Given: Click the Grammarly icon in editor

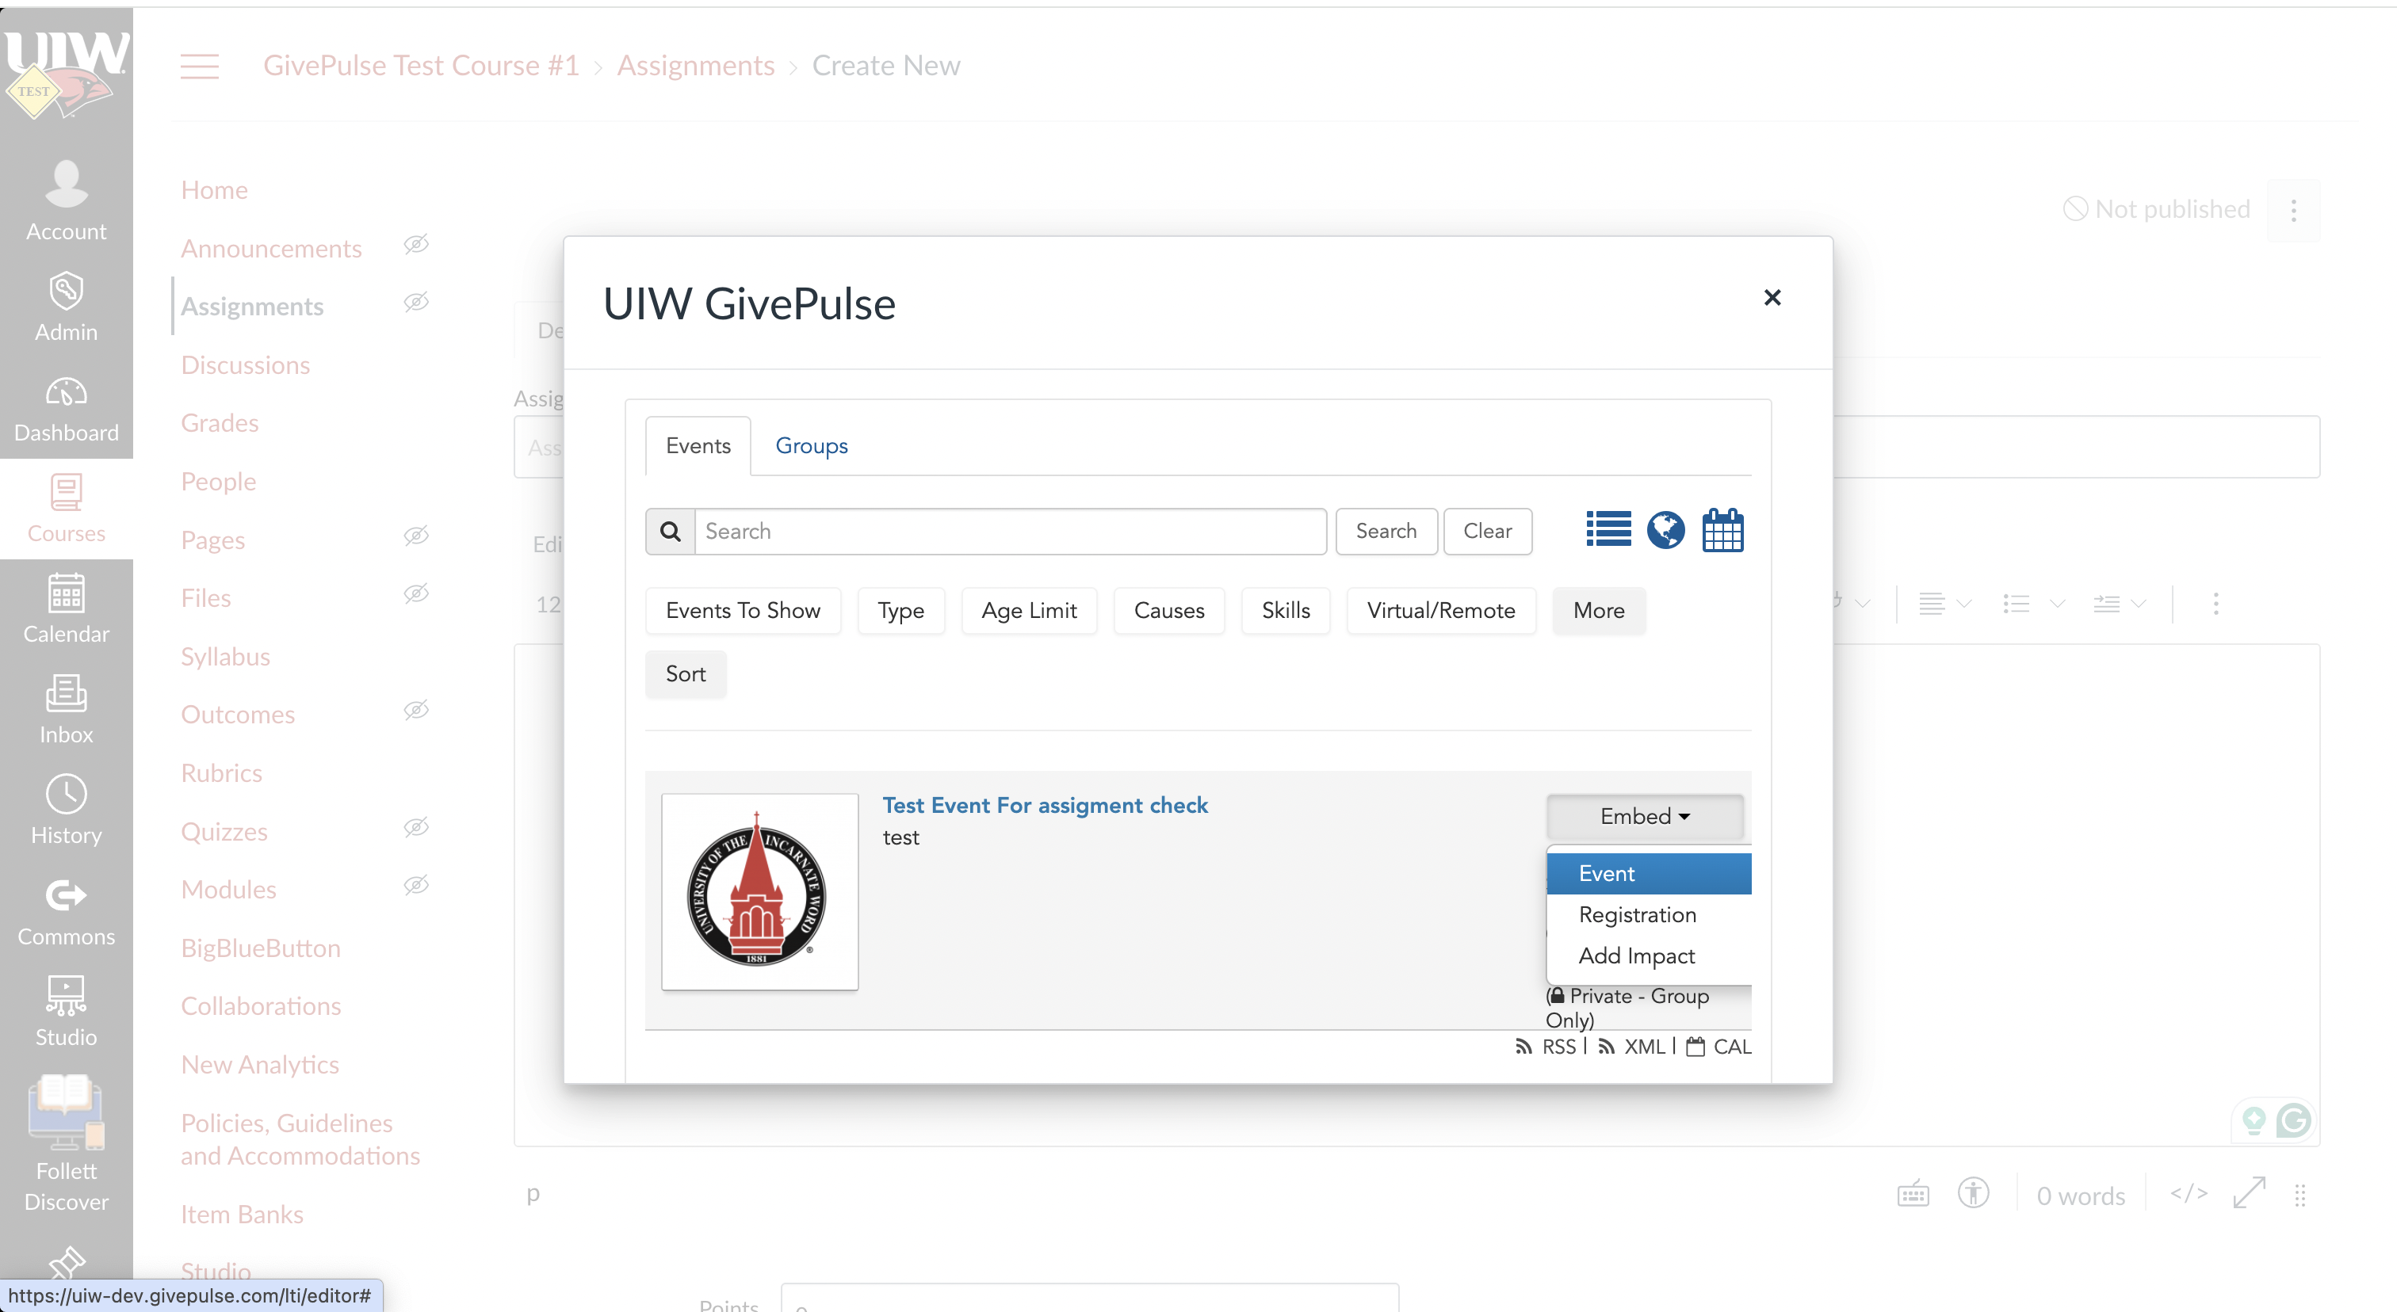Looking at the screenshot, I should pyautogui.click(x=2293, y=1120).
